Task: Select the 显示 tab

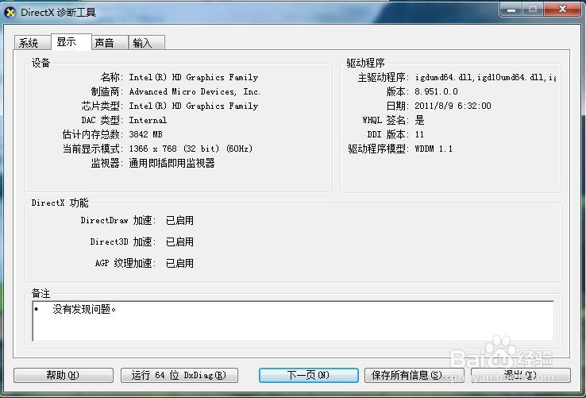Action: [x=71, y=41]
